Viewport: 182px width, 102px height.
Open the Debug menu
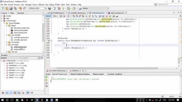click(x=52, y=5)
